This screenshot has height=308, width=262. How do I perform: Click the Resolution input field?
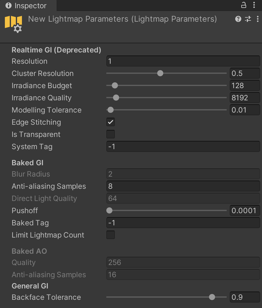183,61
